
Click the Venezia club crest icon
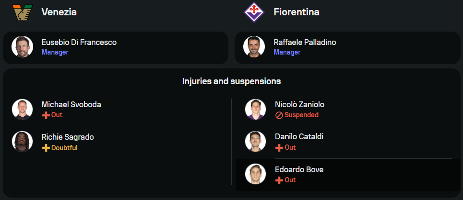[x=22, y=12]
